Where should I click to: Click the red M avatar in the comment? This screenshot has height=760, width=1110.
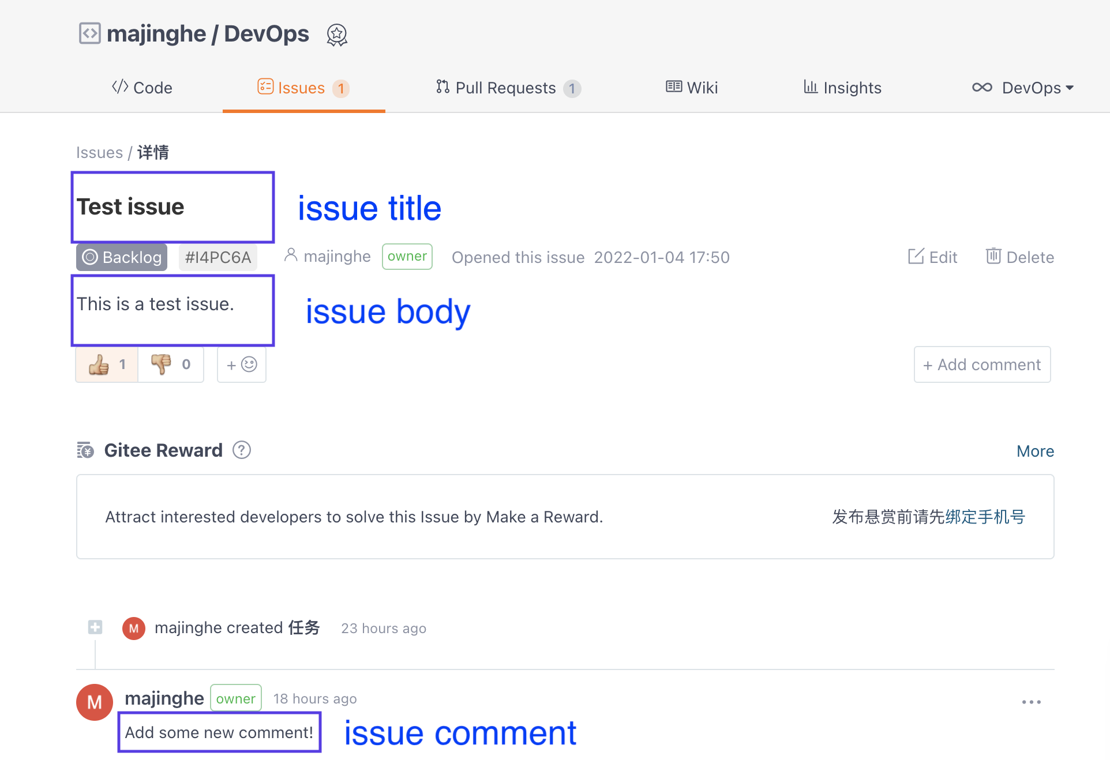(x=95, y=702)
